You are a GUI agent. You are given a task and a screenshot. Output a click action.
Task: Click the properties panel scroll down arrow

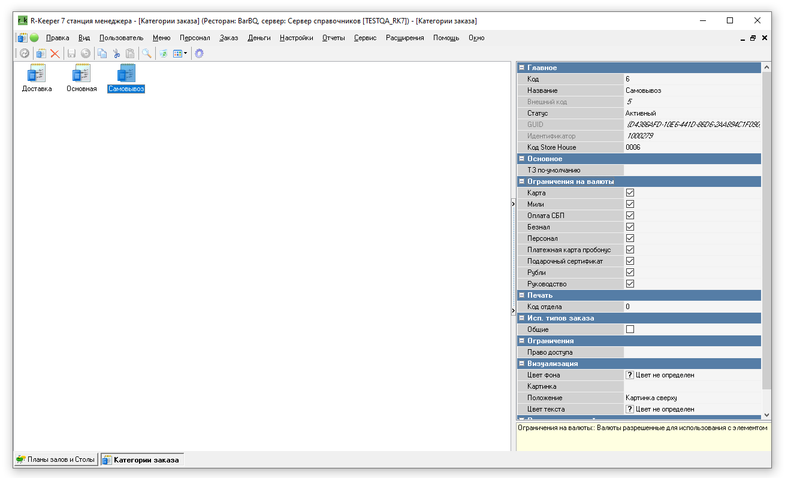click(x=766, y=415)
